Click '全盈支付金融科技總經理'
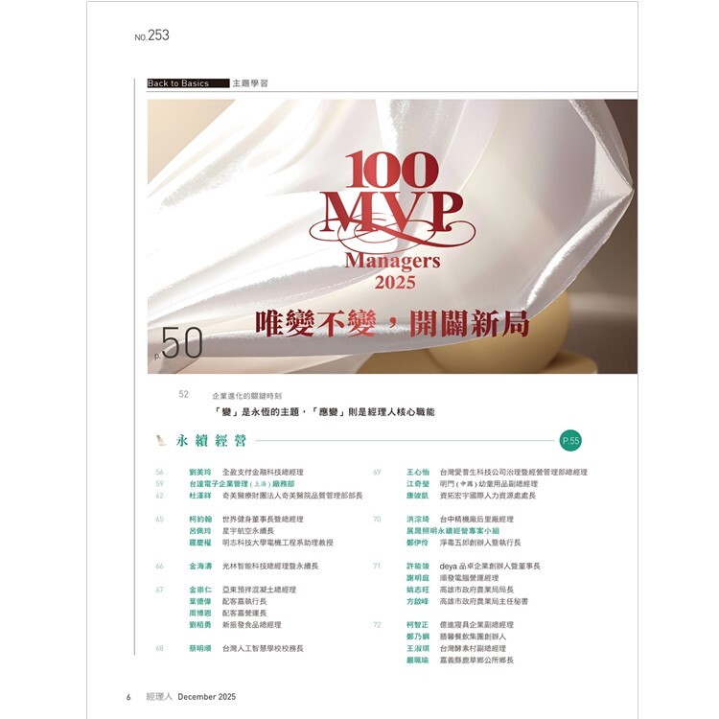 point(263,472)
